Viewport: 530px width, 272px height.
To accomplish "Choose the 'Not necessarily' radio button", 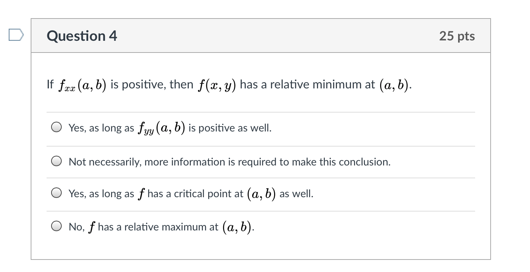I will pos(56,162).
